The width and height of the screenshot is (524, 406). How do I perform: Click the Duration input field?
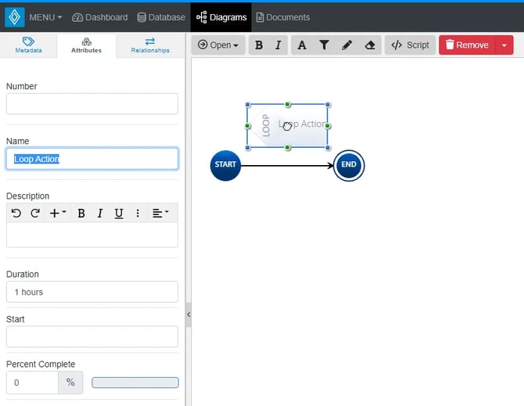pyautogui.click(x=92, y=292)
